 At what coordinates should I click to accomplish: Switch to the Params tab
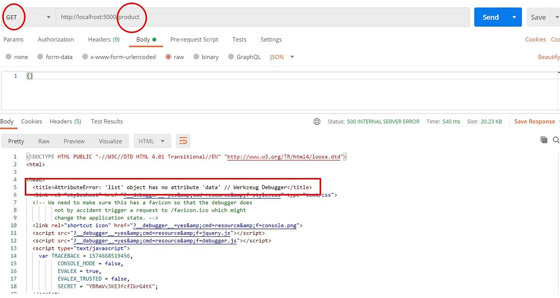pos(14,40)
